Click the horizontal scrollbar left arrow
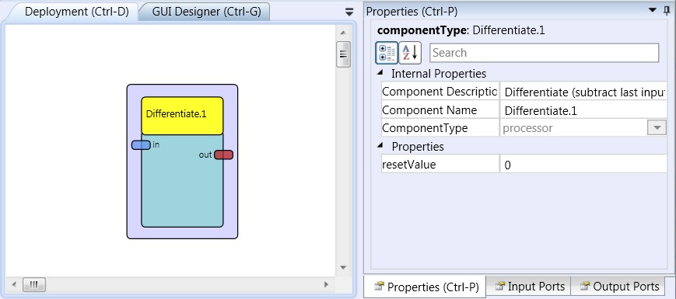This screenshot has width=676, height=299. tap(14, 284)
